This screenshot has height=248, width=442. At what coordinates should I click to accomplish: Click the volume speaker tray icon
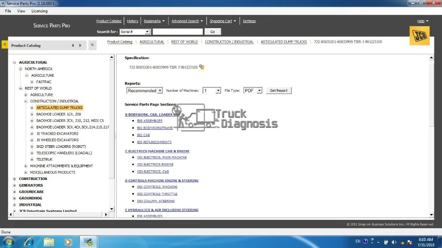394,242
